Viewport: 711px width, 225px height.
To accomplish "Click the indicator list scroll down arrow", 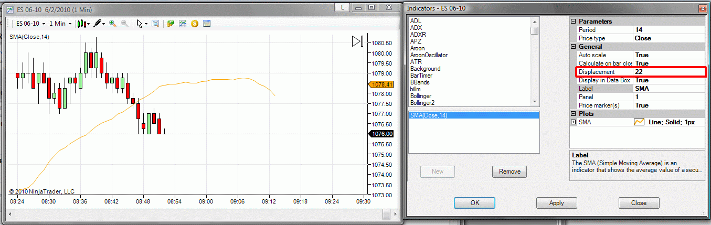I will pyautogui.click(x=535, y=102).
